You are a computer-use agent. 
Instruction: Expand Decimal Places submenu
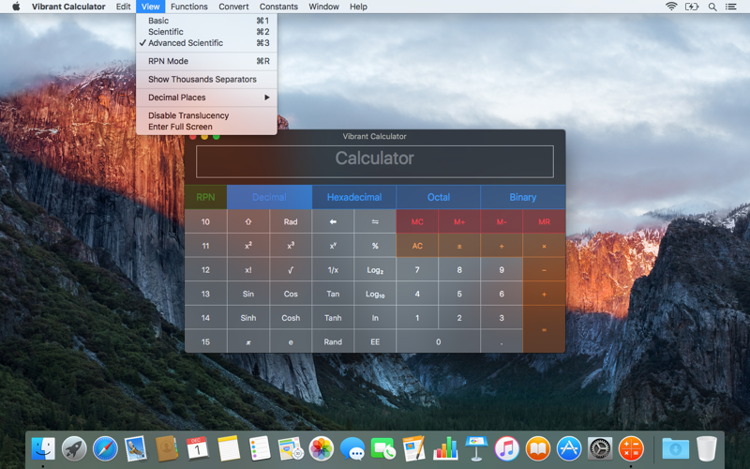(x=206, y=98)
